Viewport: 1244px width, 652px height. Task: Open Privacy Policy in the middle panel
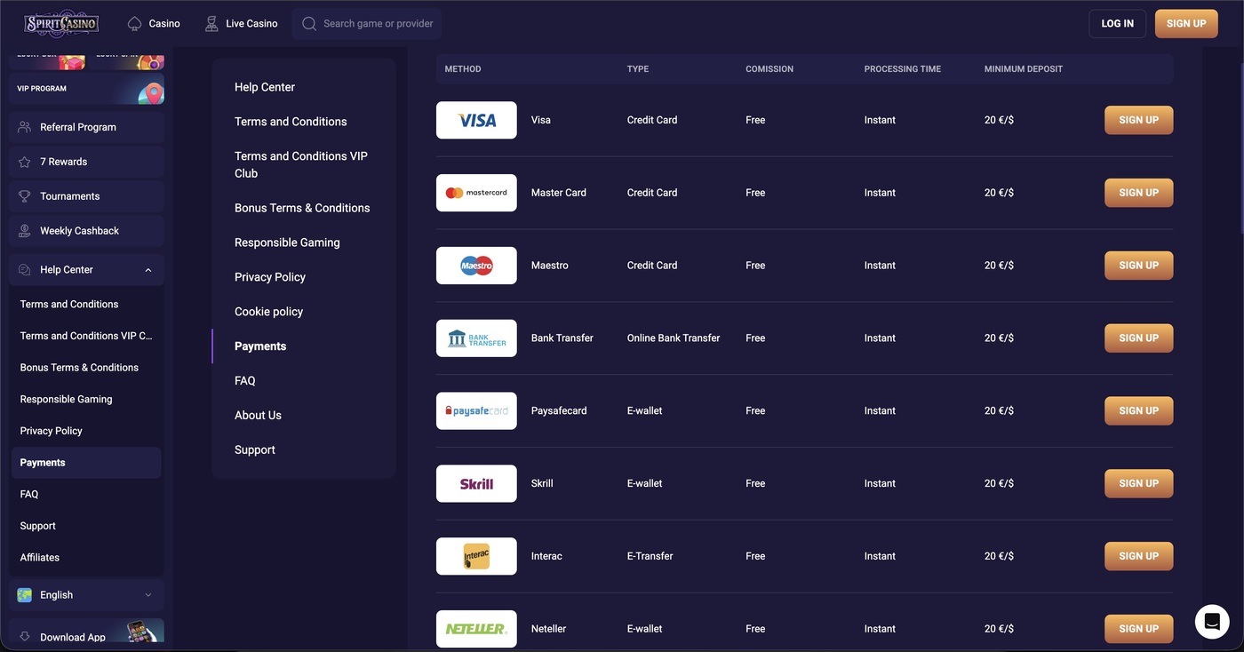coord(270,277)
